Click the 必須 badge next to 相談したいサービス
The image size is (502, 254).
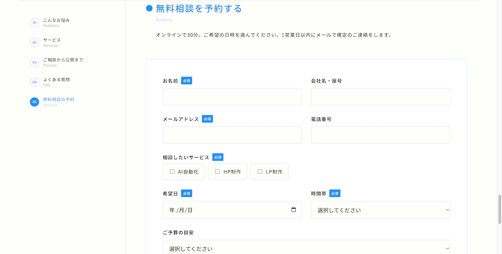(x=218, y=157)
